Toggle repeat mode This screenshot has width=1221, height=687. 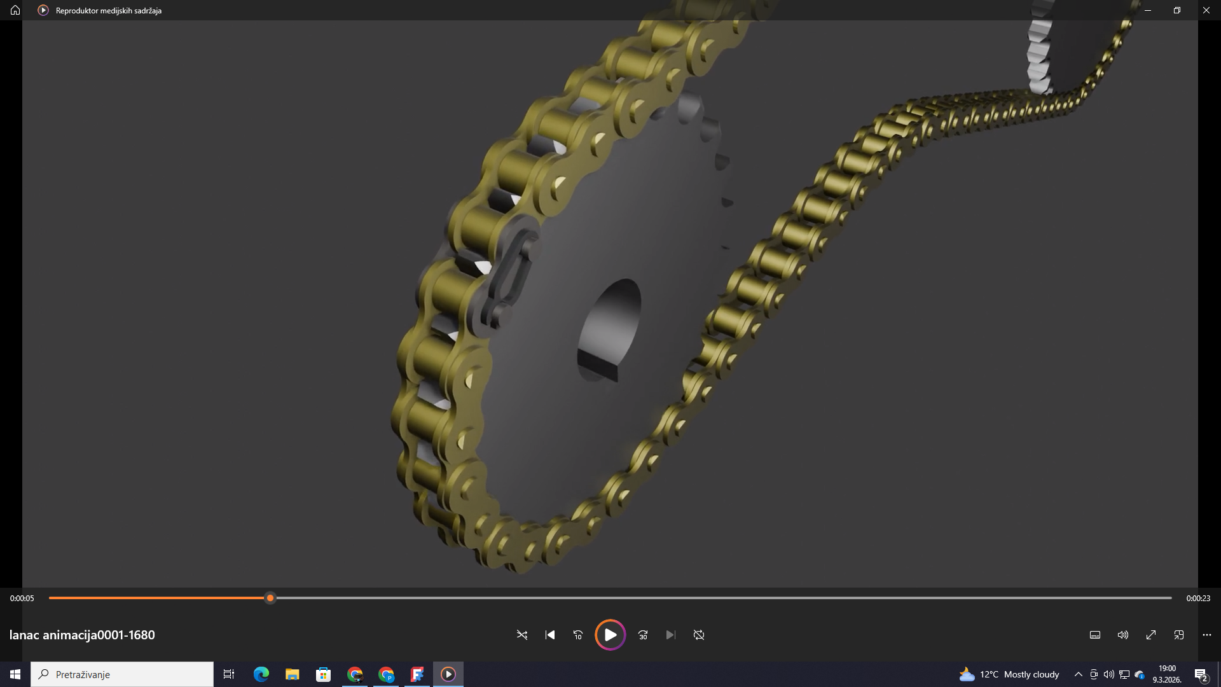coord(699,635)
